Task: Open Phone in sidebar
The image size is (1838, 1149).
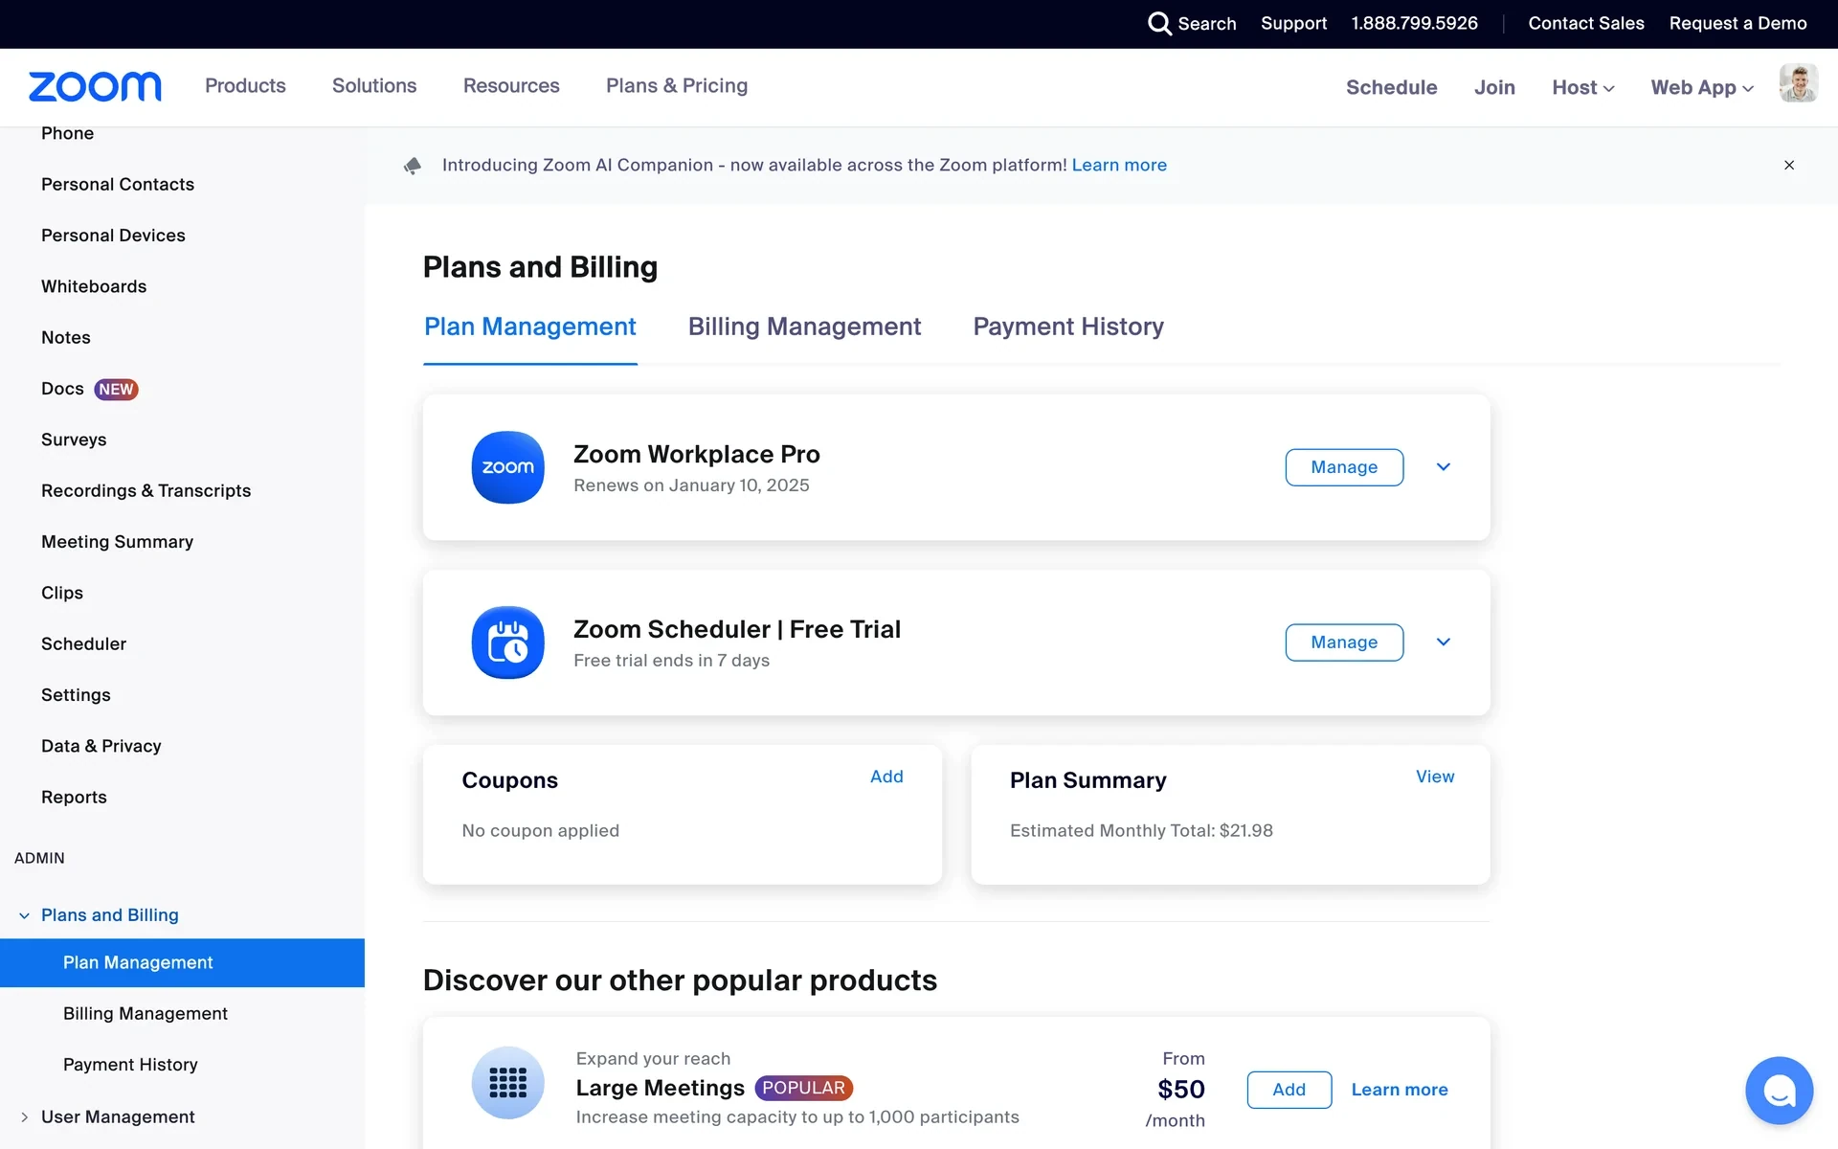Action: click(67, 133)
